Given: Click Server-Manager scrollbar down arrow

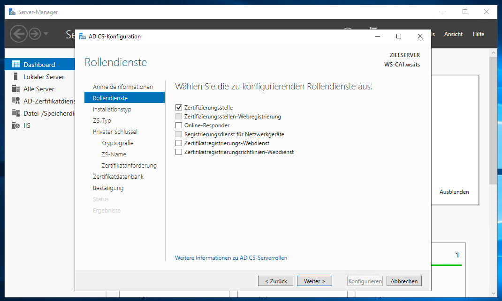Looking at the screenshot, I should (494, 293).
